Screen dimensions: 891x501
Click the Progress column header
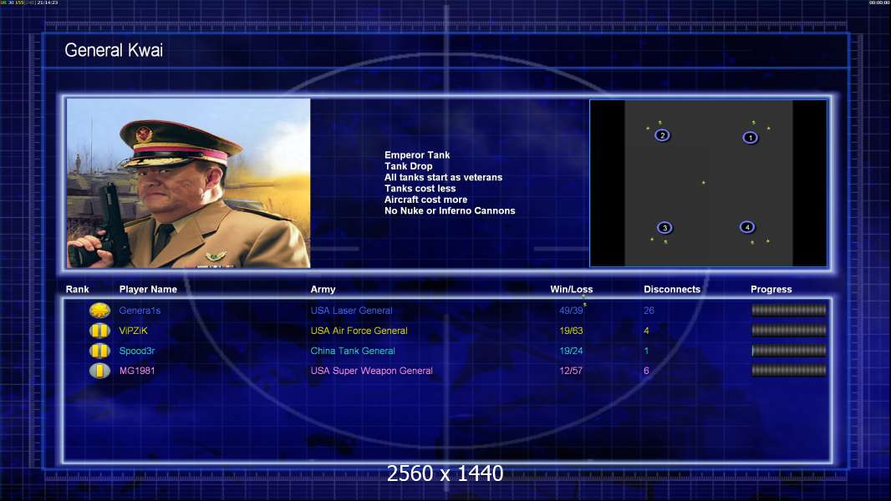771,290
